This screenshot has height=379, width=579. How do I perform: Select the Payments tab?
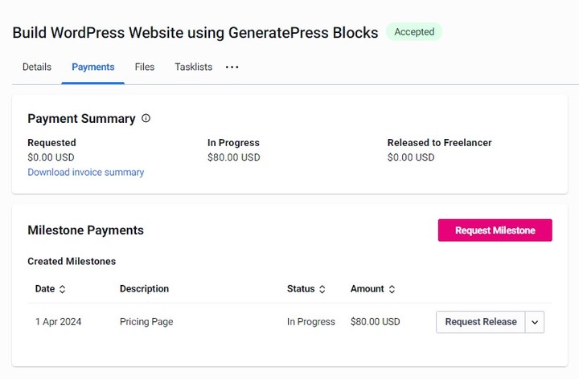tap(93, 67)
